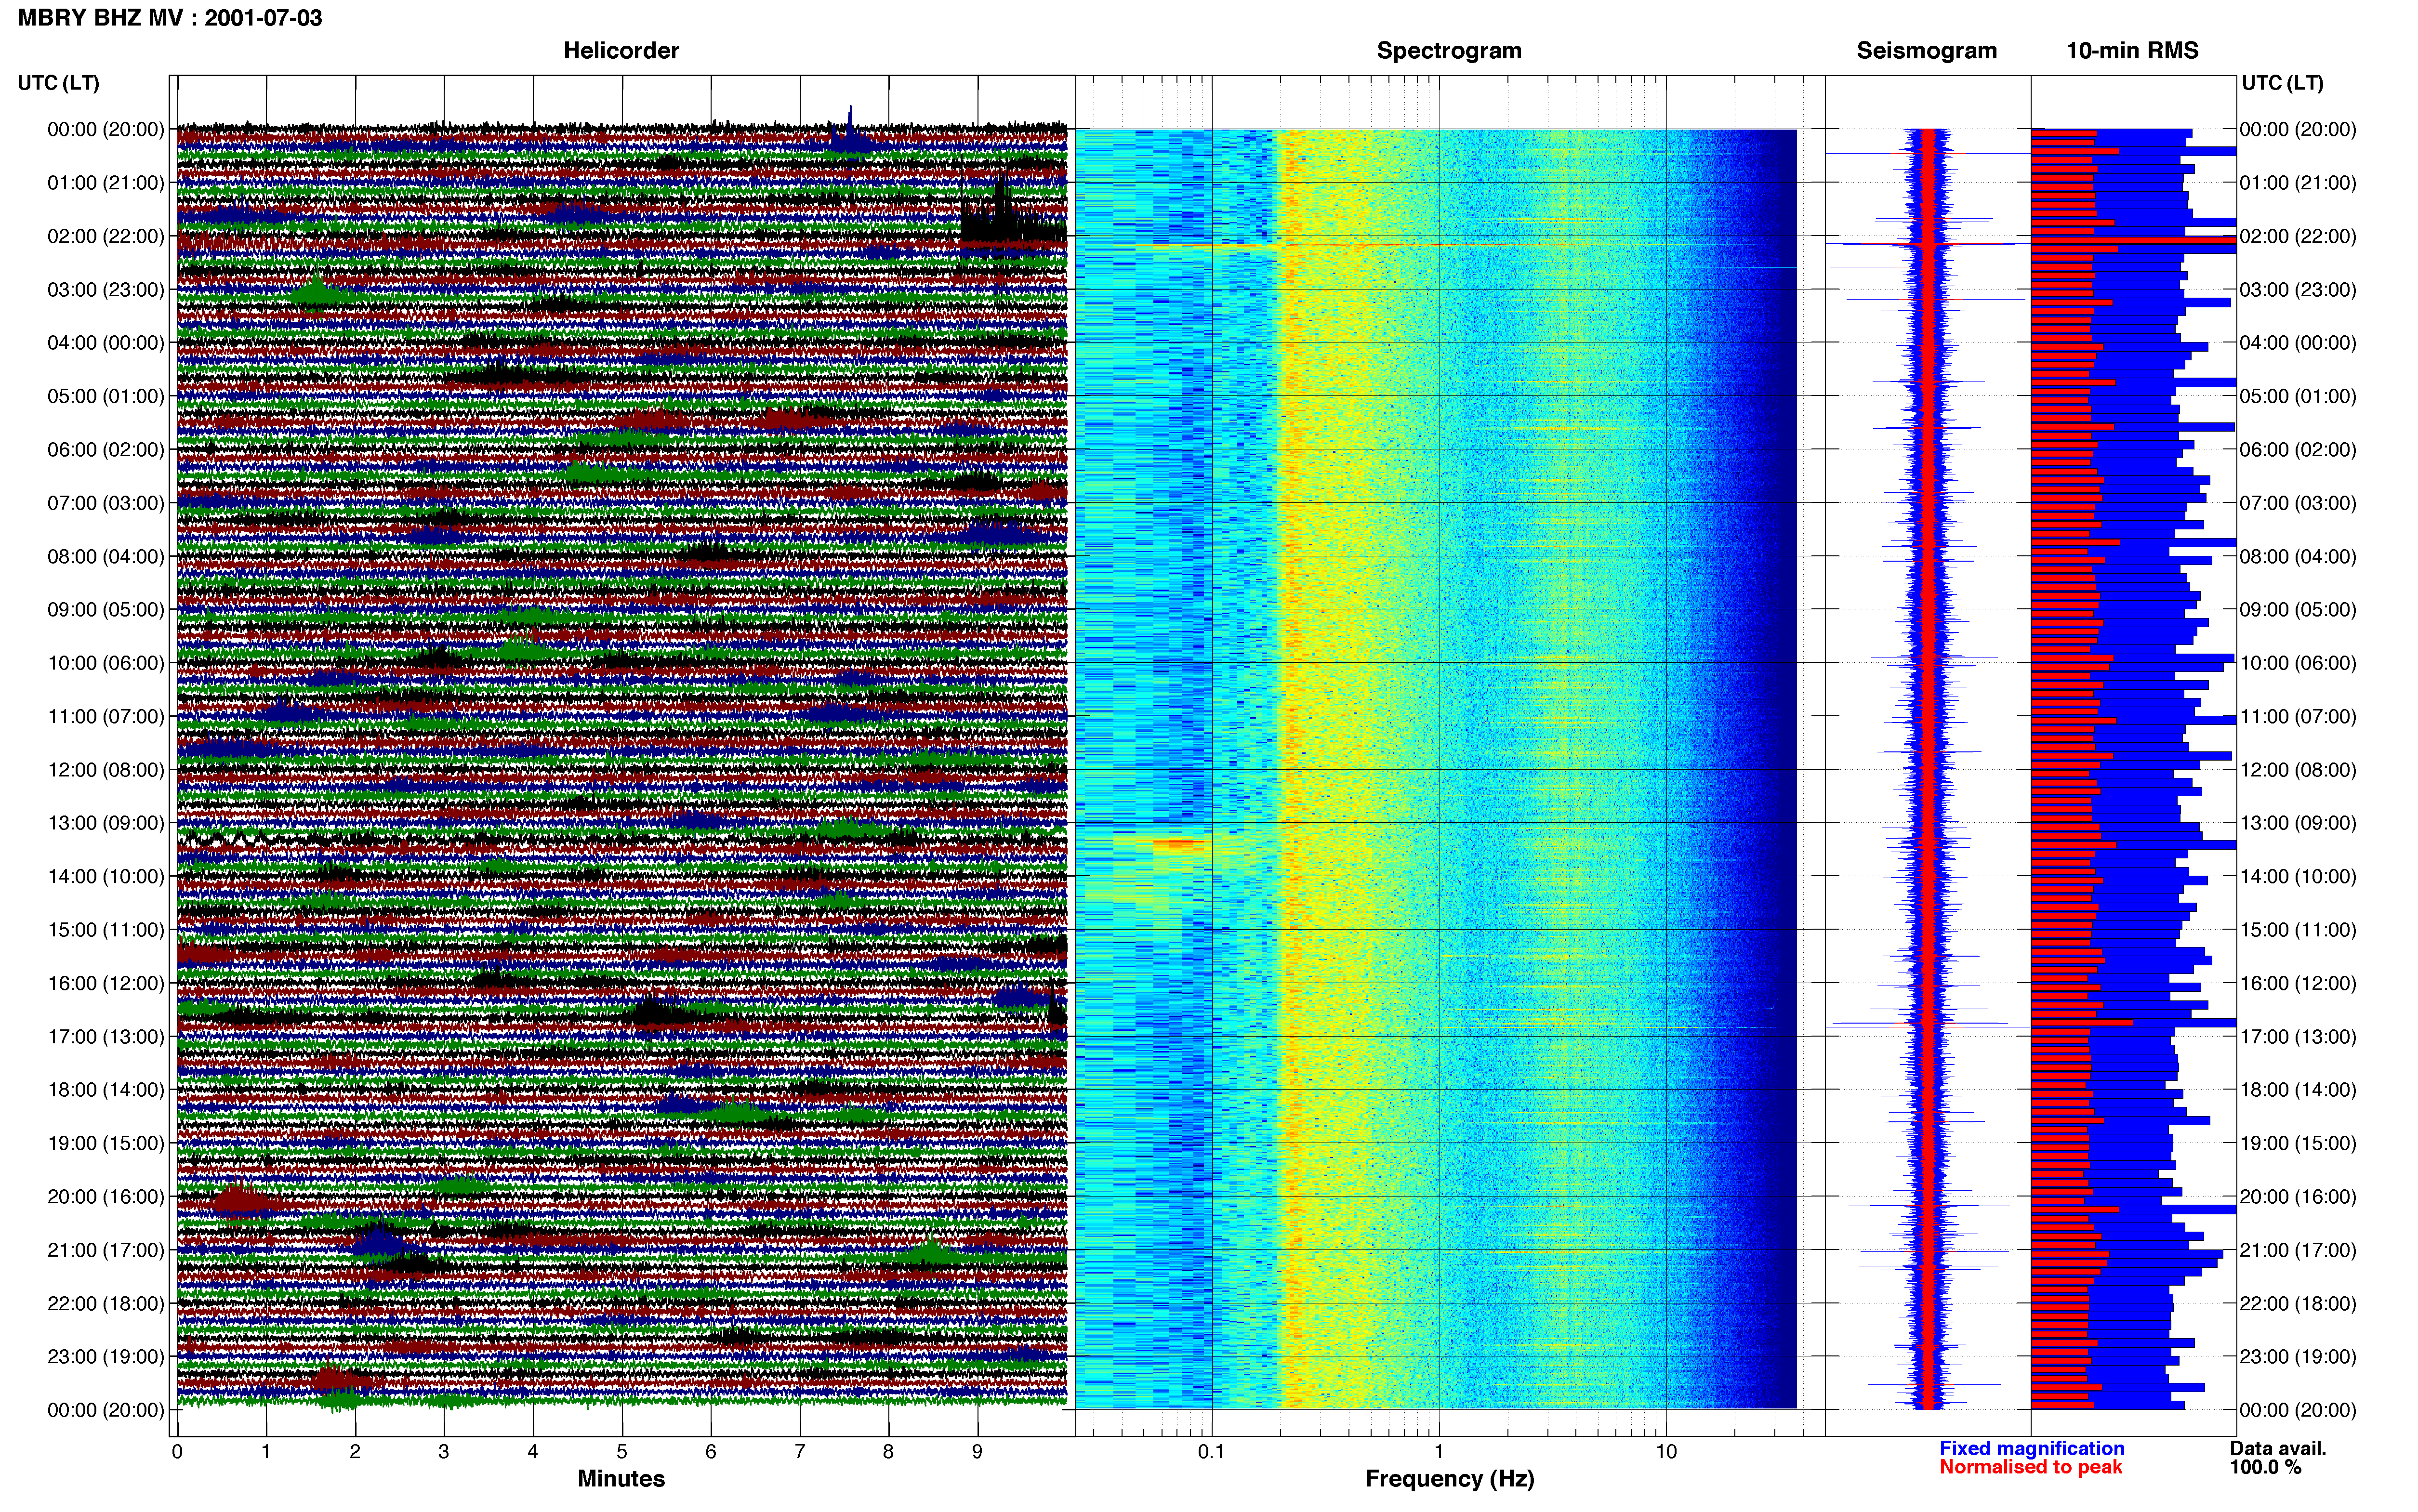
Task: Click the right time label 10:00 (06:00)
Action: coord(2298,663)
